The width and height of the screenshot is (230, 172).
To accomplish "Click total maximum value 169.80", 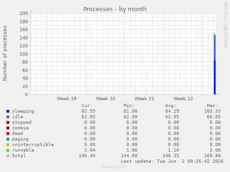I will 212,156.
